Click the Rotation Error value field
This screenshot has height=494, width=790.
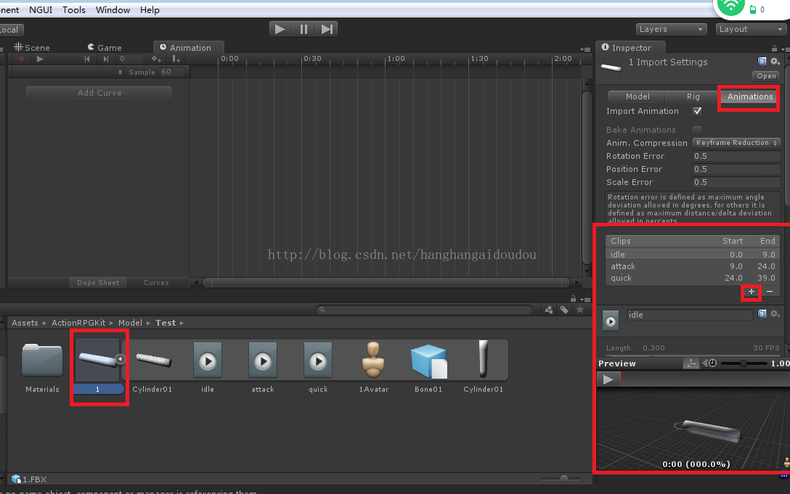[736, 156]
